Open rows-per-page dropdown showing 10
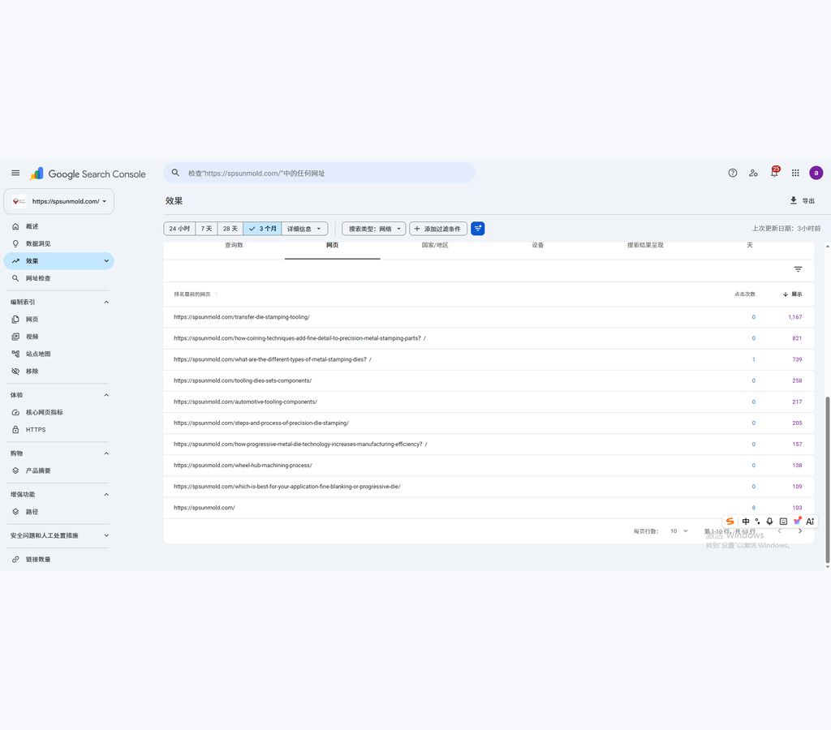Image resolution: width=831 pixels, height=730 pixels. tap(678, 530)
